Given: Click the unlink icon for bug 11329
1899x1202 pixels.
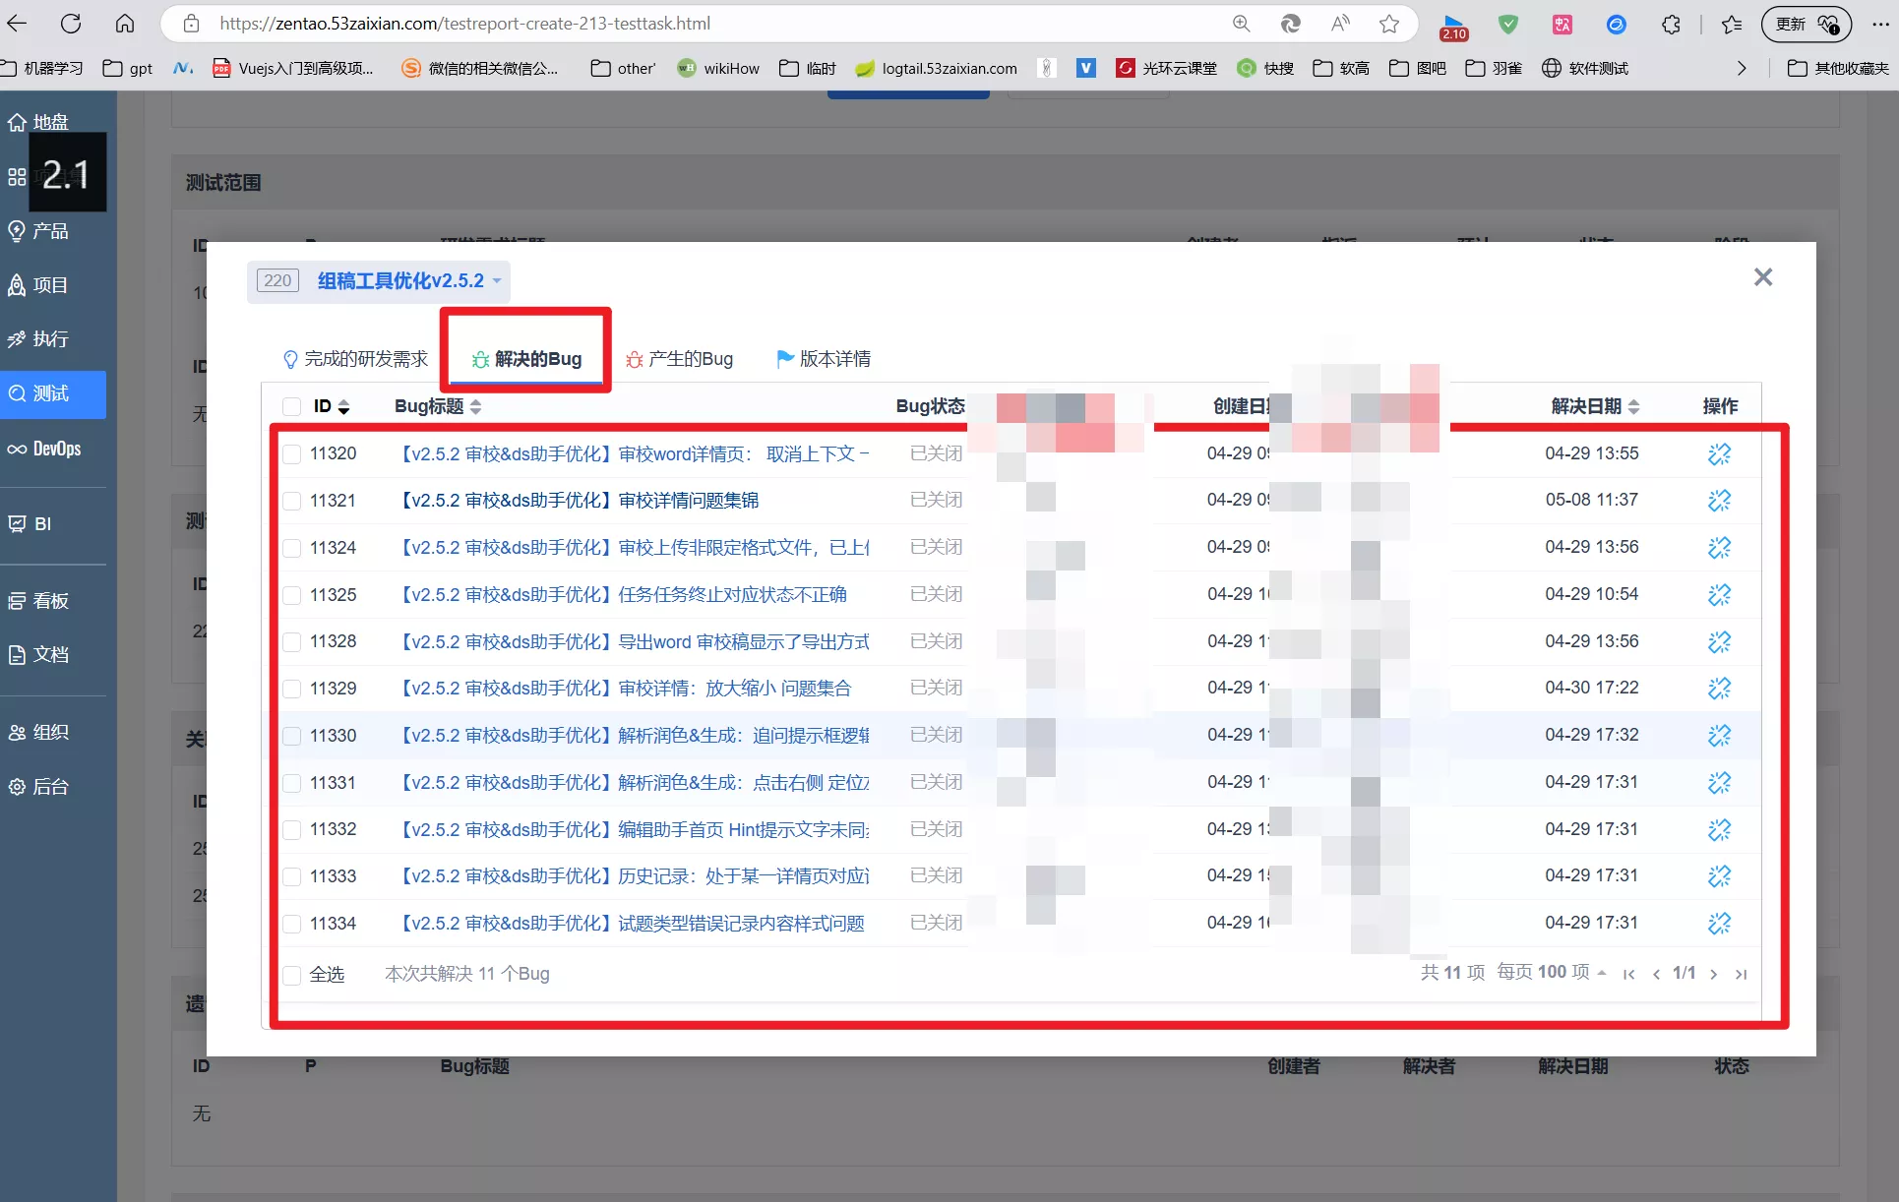Looking at the screenshot, I should 1719,689.
